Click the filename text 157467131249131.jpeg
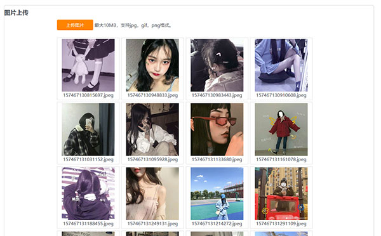 point(152,223)
